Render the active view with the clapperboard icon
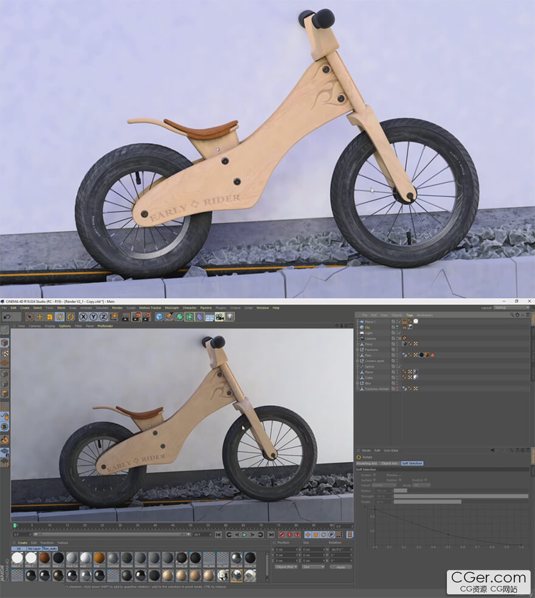This screenshot has height=598, width=535. (x=126, y=317)
